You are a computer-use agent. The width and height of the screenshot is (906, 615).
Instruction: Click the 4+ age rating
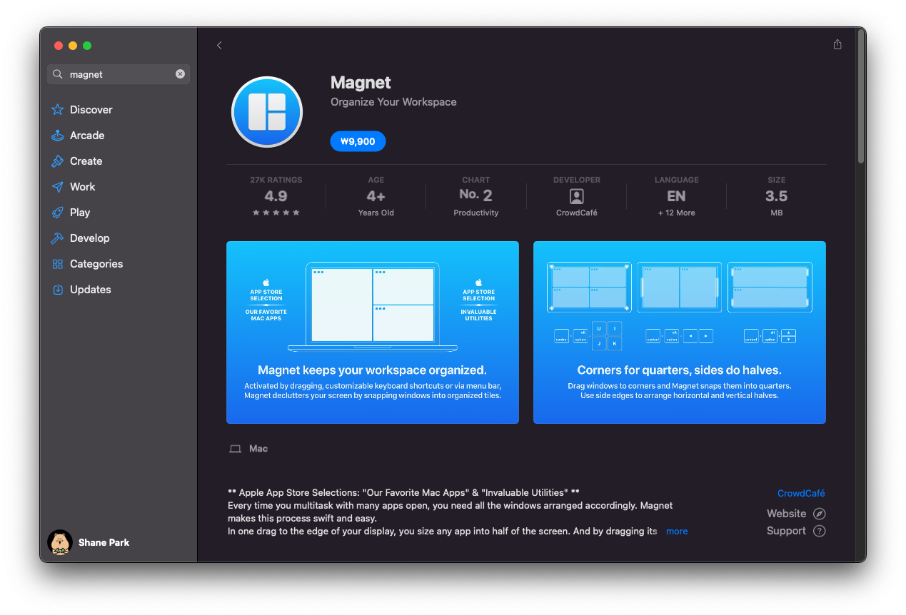[x=376, y=196]
